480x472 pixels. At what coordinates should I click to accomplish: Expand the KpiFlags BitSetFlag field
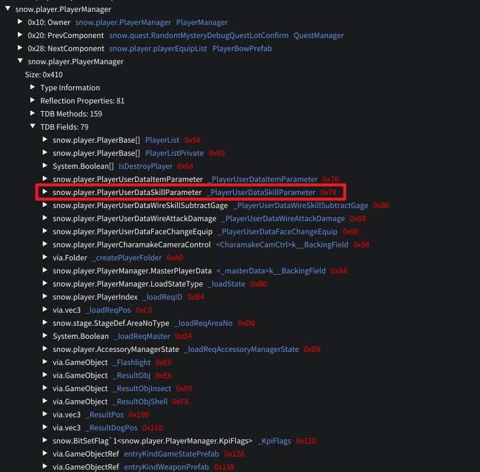pos(45,441)
